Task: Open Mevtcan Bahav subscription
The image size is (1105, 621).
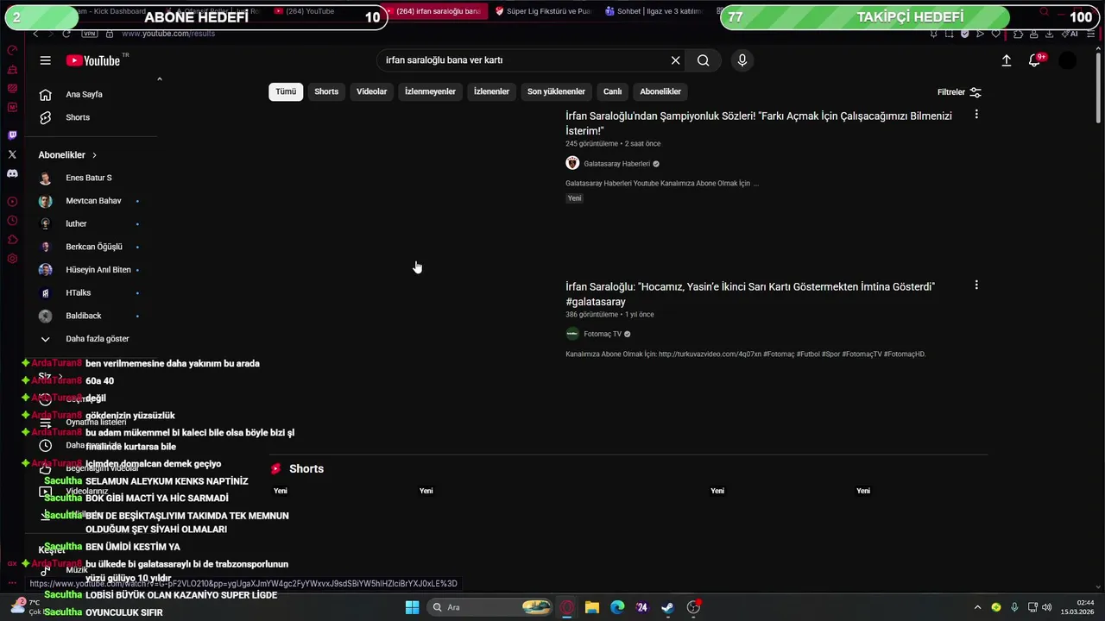Action: point(93,201)
